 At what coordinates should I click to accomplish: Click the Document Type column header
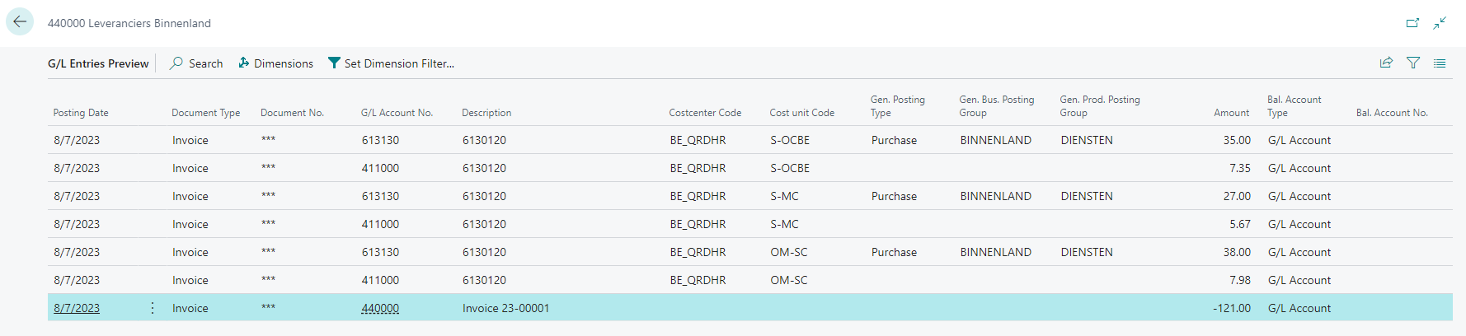206,113
